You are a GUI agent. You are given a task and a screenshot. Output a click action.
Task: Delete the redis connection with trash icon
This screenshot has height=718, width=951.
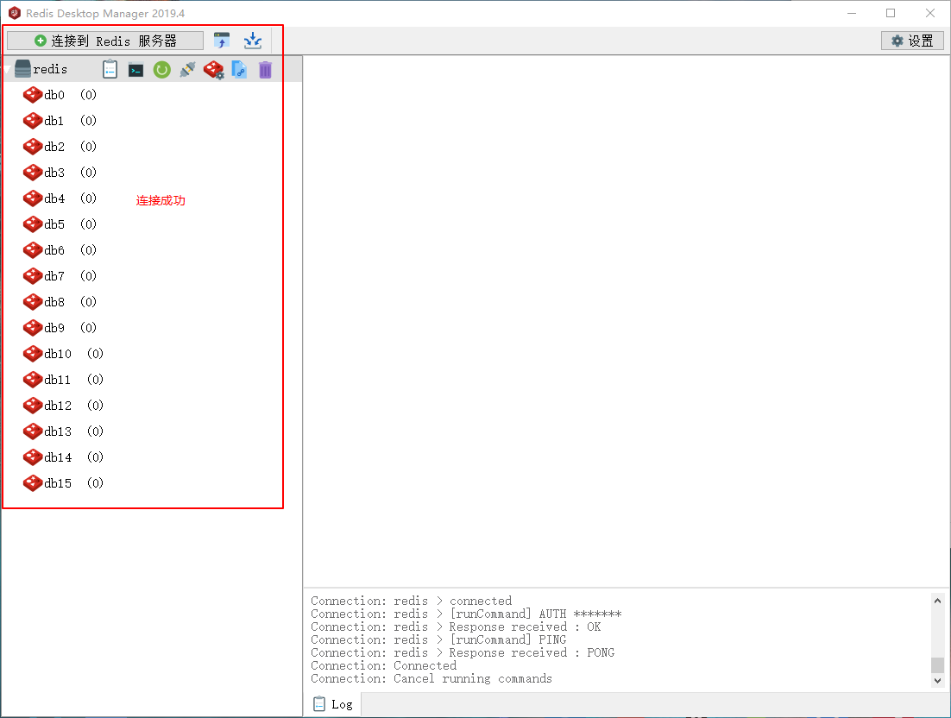tap(265, 70)
